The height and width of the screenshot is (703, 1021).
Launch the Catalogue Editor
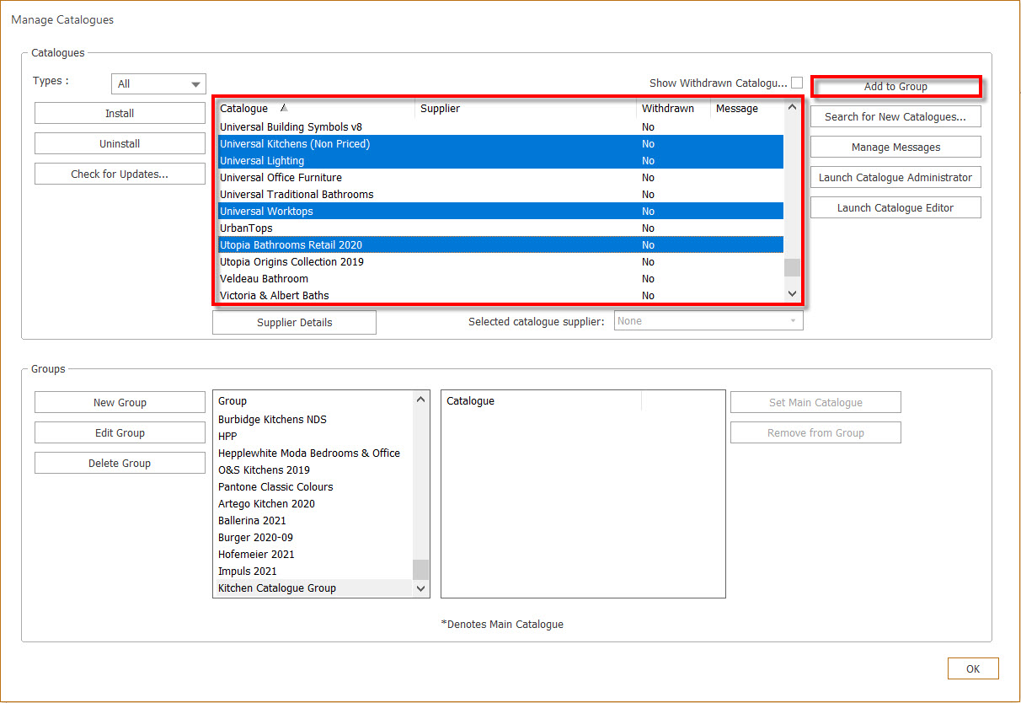(x=895, y=208)
